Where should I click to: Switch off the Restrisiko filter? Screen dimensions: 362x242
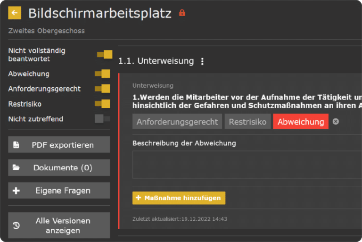pos(102,104)
